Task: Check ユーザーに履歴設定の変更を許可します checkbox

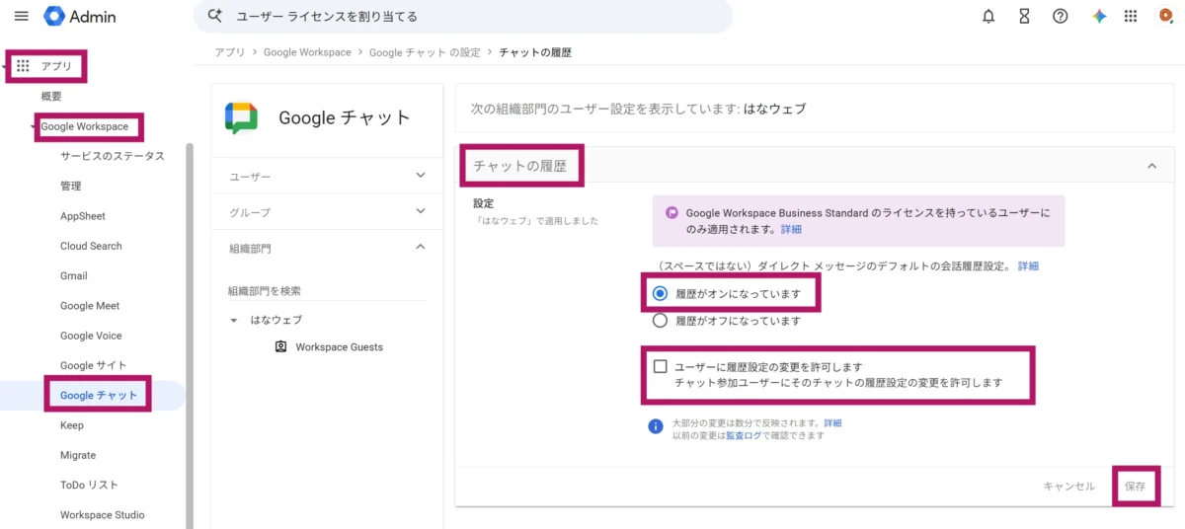Action: point(661,367)
